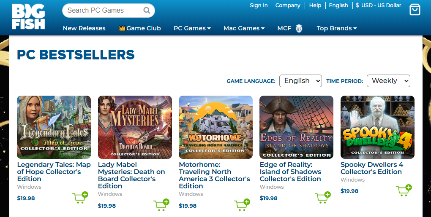Expand the Top Brands menu

pos(336,28)
